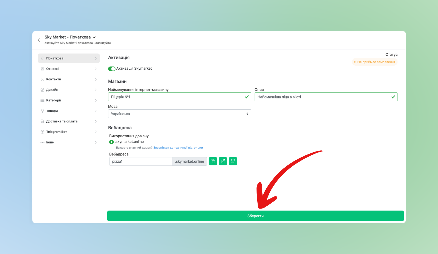Toggle the Активація Skymarket switch
The width and height of the screenshot is (438, 254).
coord(112,69)
